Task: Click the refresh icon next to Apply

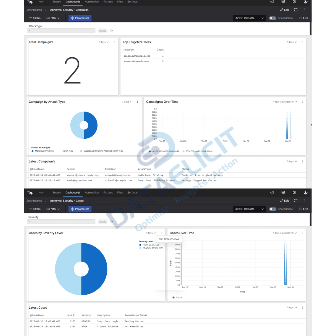Action: (x=111, y=30)
